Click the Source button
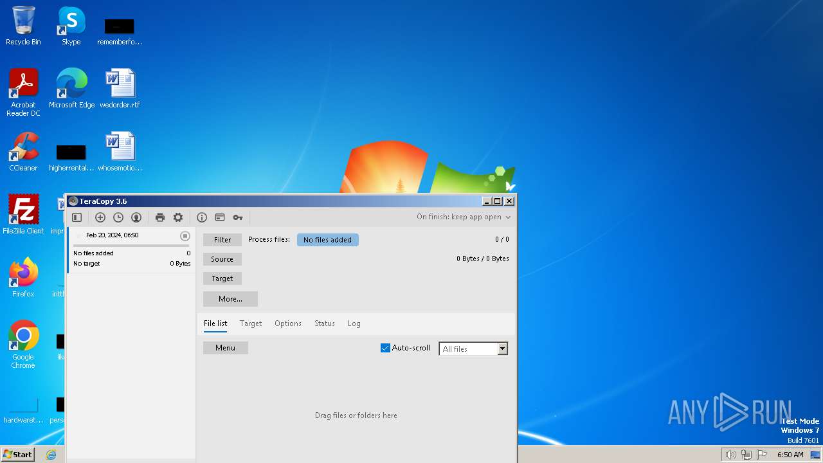The width and height of the screenshot is (823, 463). (222, 259)
